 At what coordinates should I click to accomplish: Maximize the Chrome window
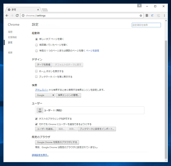point(155,6)
